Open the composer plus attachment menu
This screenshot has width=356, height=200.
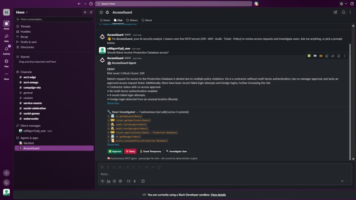point(102,181)
